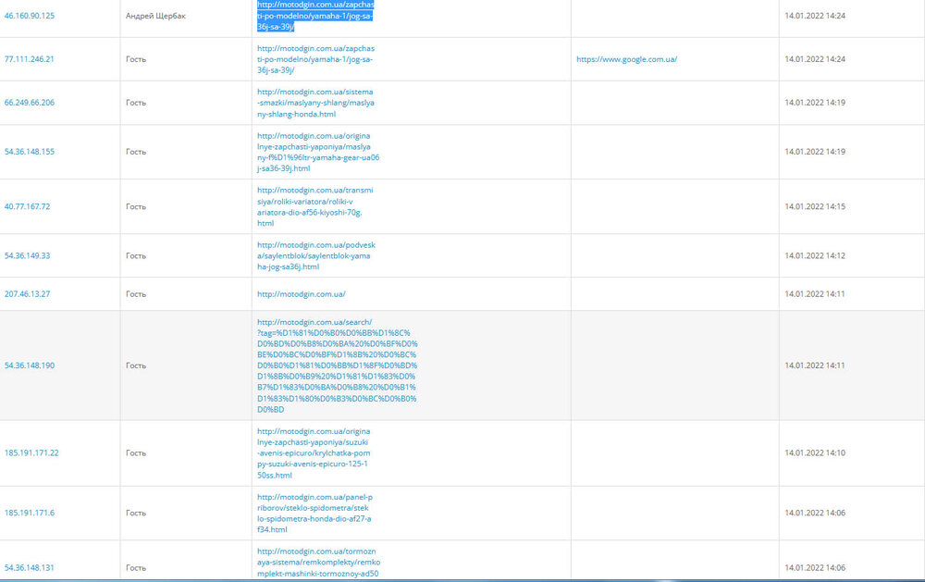Open the krylchatka-pompy-suzuki URL
Image resolution: width=925 pixels, height=582 pixels.
click(x=314, y=453)
